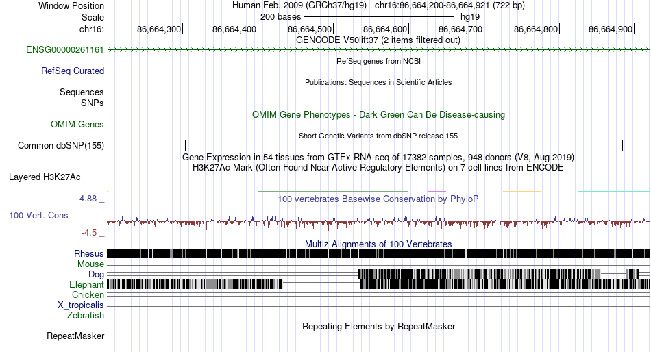Viewport: 651px width, 352px height.
Task: Click the 86,664,800 ruler position
Action: 536,29
